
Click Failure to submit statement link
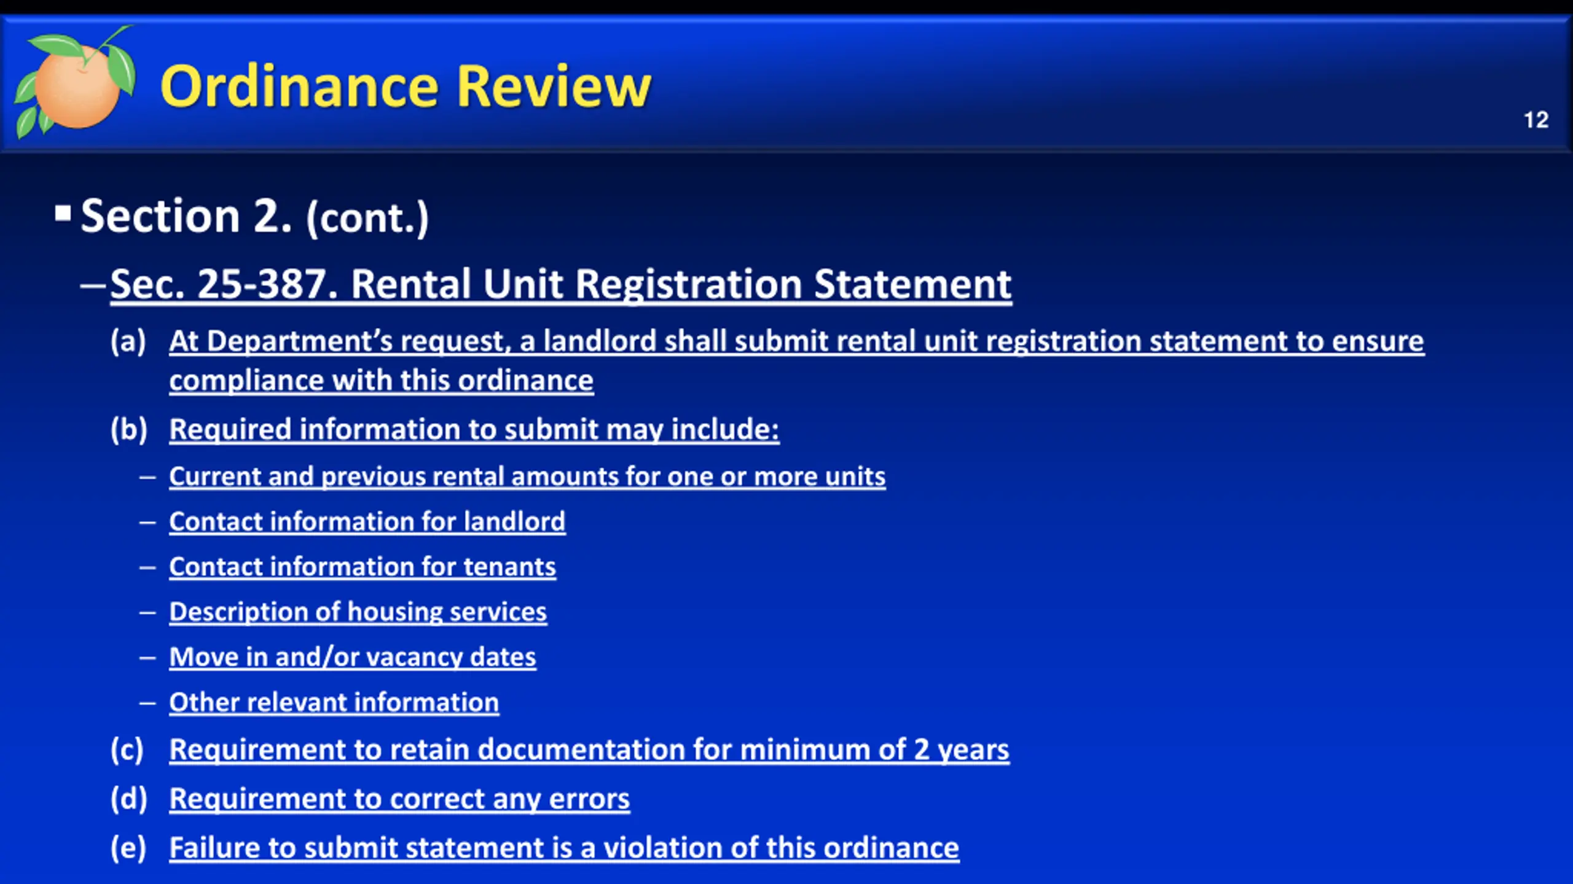tap(563, 848)
